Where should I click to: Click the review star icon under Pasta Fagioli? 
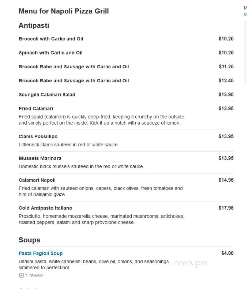click(x=21, y=275)
